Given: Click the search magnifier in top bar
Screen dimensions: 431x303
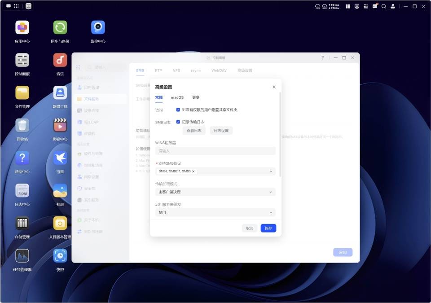Looking at the screenshot, I should coord(384,6).
